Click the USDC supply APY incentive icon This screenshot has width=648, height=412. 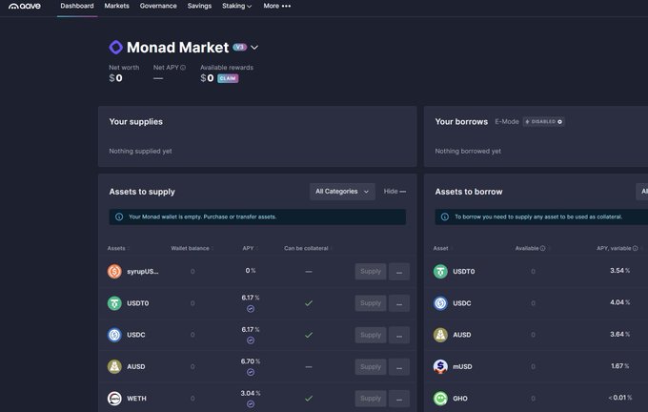coord(251,340)
